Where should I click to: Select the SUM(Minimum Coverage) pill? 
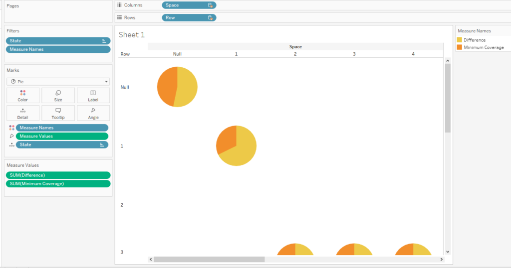(58, 184)
